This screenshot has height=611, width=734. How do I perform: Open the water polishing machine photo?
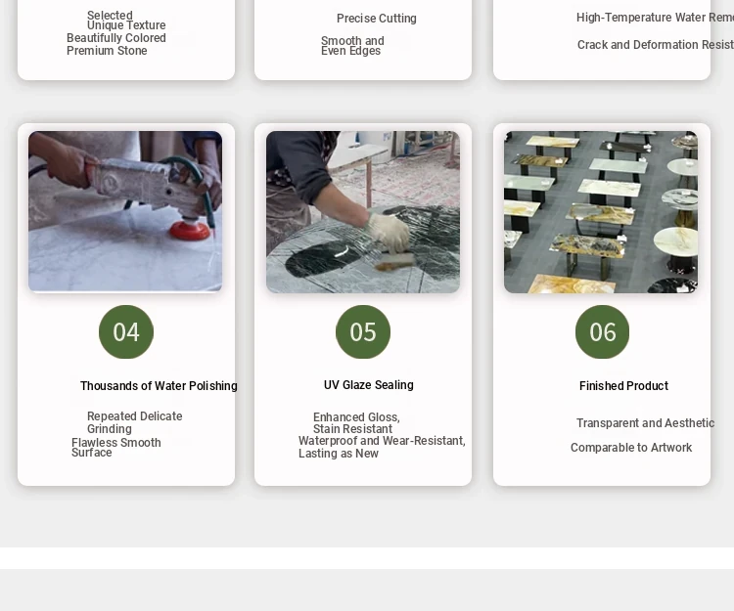125,211
